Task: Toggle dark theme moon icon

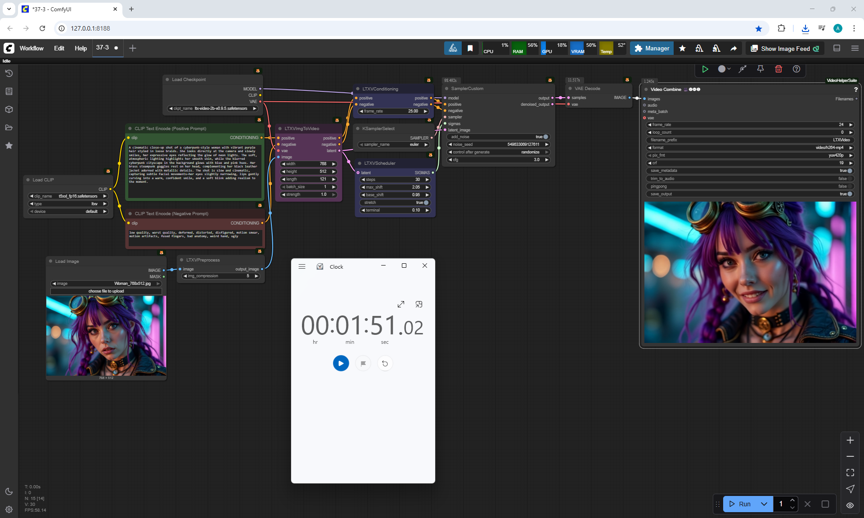Action: (9, 491)
